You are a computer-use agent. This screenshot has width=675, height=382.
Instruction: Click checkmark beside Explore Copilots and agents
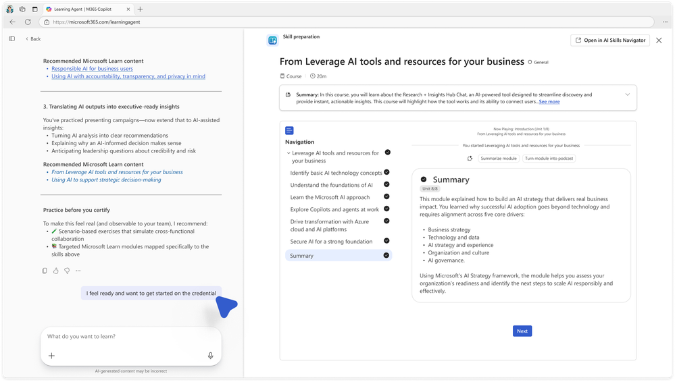pos(386,209)
